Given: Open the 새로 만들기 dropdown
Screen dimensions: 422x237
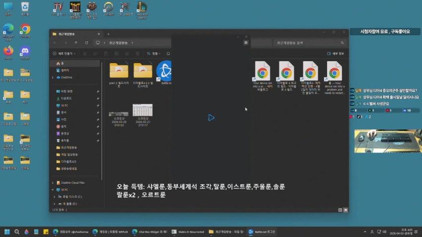Looking at the screenshot, I should pyautogui.click(x=64, y=54).
